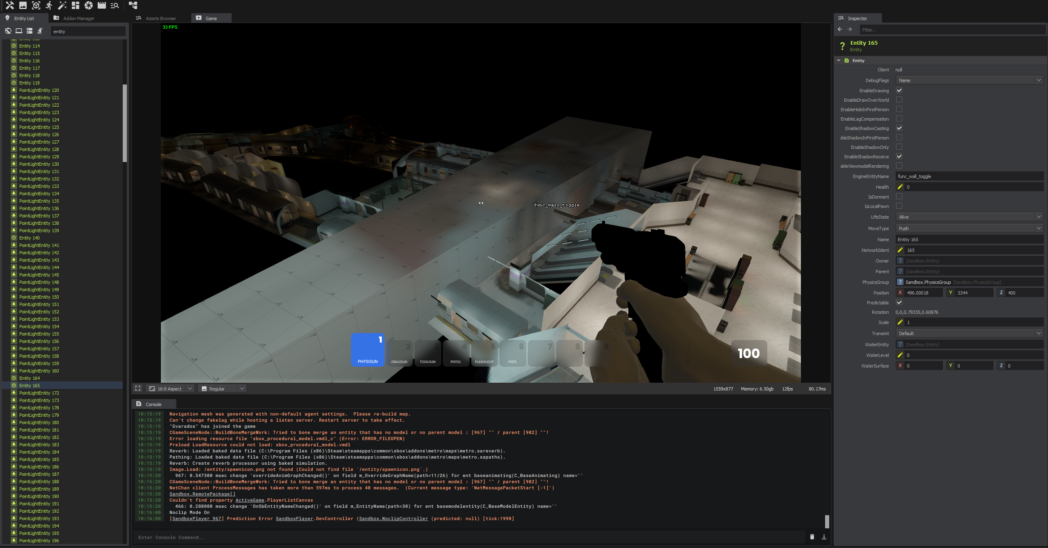This screenshot has width=1048, height=548.
Task: Open the magic wand tool
Action: (62, 5)
